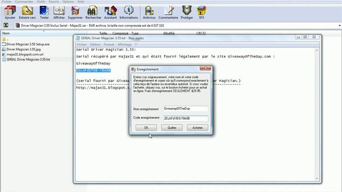Click the highlighted serial code in Notepad
The width and height of the screenshot is (342, 192).
click(x=94, y=70)
